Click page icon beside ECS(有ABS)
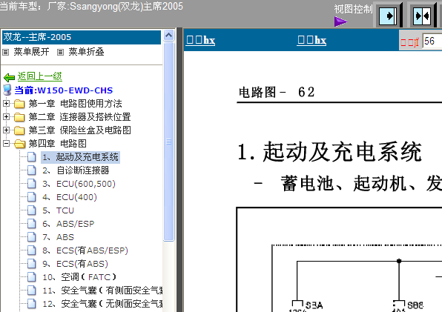The height and width of the screenshot is (312, 442). coord(32,264)
